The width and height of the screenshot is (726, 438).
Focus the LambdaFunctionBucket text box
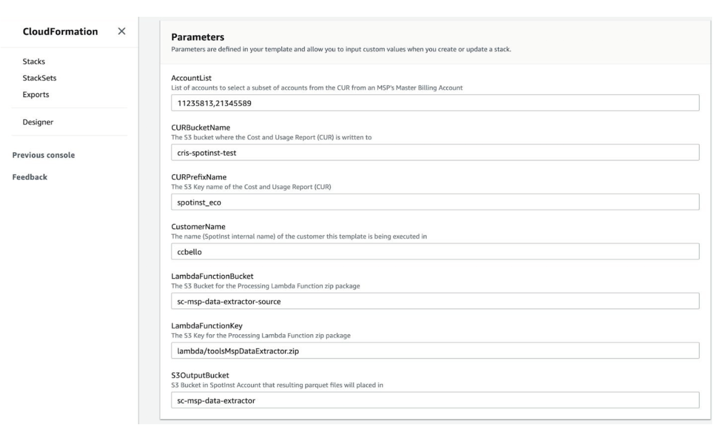point(435,301)
